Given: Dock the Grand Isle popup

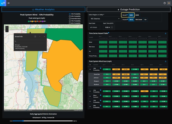Looking at the screenshot, I should (x=35, y=36).
